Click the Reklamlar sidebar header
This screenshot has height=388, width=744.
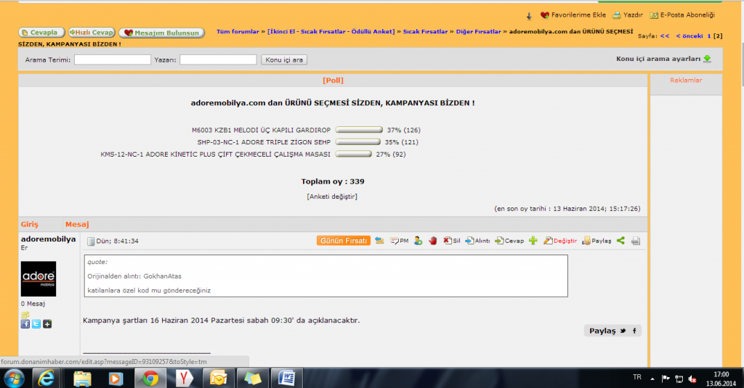[686, 81]
